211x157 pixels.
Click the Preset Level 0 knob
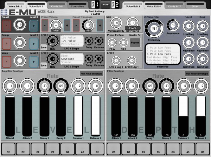coord(20,25)
